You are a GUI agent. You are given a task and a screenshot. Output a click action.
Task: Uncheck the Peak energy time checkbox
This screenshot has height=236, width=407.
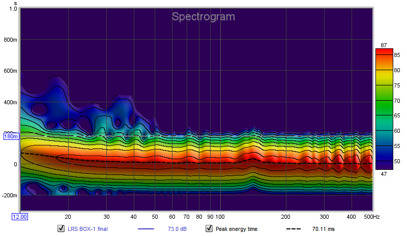[209, 229]
